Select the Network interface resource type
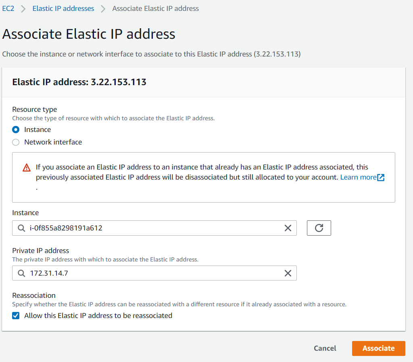This screenshot has height=362, width=413. pos(16,142)
